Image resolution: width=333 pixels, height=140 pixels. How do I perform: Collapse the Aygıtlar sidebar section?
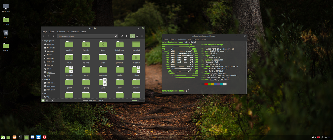pyautogui.click(x=43, y=79)
